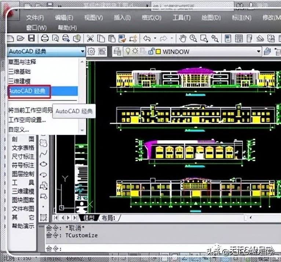Click the Publish icon
The height and width of the screenshot is (262, 281).
[66, 38]
